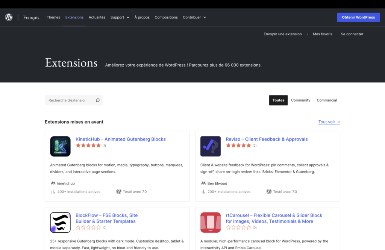Click the Français site title

31,17
